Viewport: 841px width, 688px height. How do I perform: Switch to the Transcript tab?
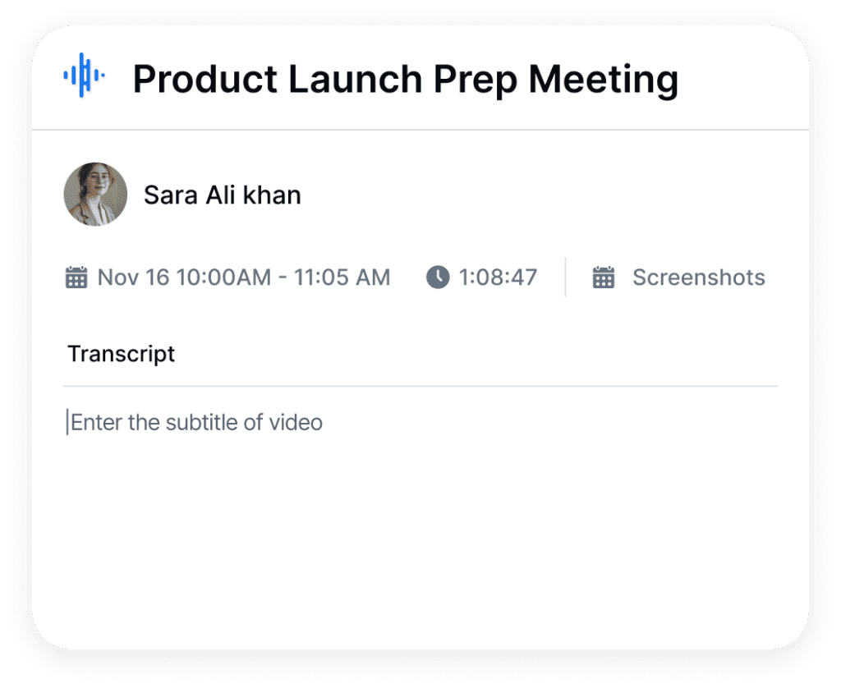122,354
